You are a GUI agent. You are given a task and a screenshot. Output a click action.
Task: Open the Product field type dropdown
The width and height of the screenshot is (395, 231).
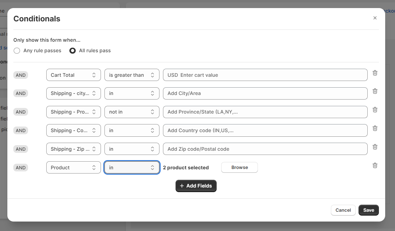73,168
